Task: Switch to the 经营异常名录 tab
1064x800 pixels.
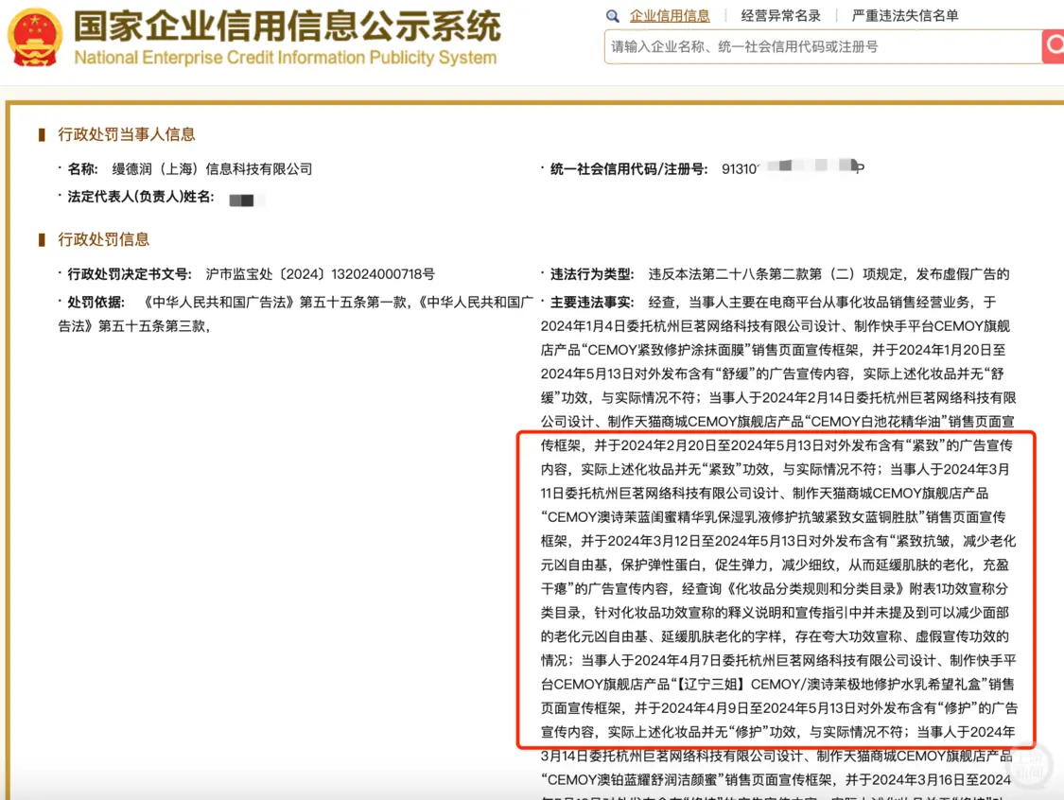Action: pyautogui.click(x=782, y=15)
